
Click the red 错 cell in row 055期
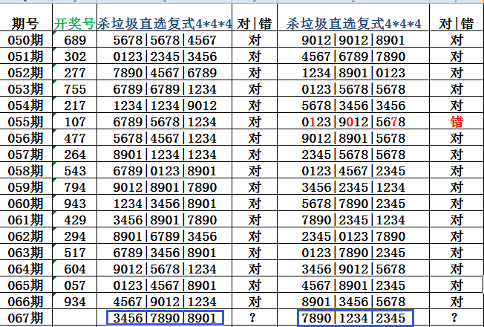[457, 122]
